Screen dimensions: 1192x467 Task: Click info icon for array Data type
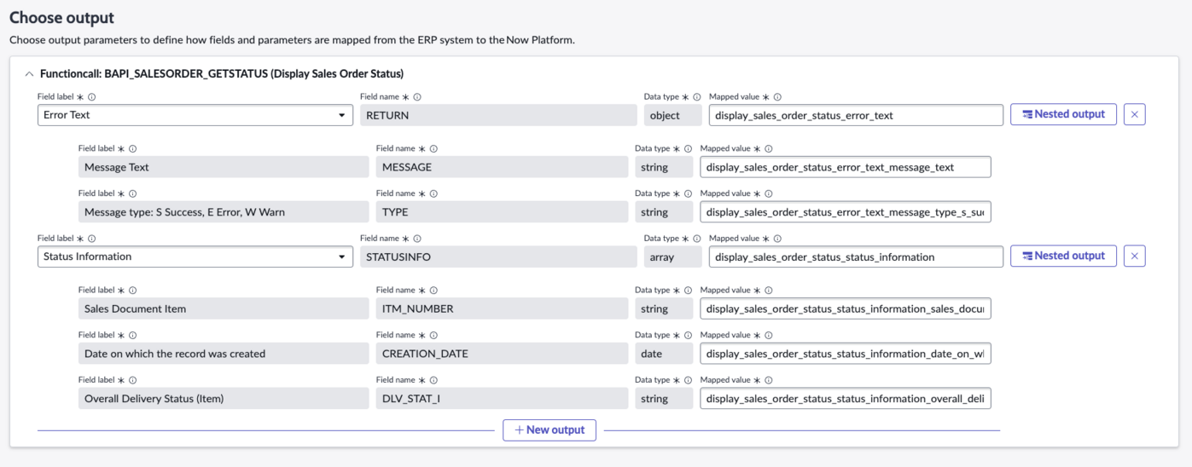697,239
